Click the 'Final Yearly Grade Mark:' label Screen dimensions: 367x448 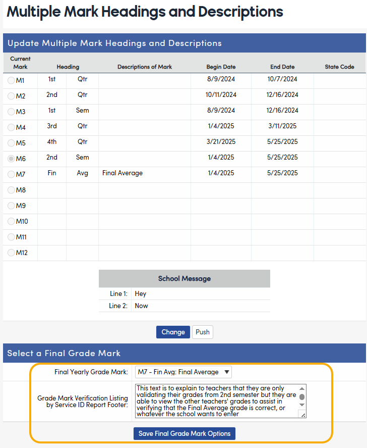pyautogui.click(x=91, y=372)
